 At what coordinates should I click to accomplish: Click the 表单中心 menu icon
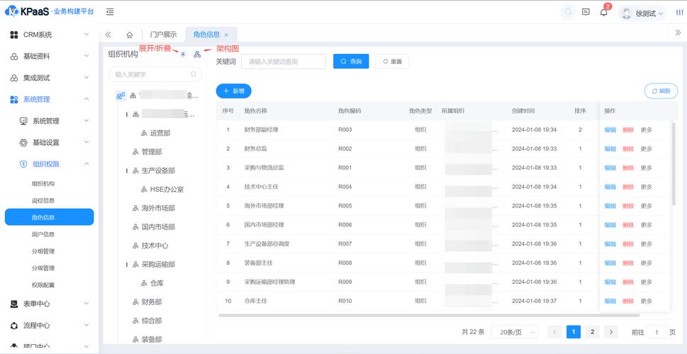click(14, 304)
